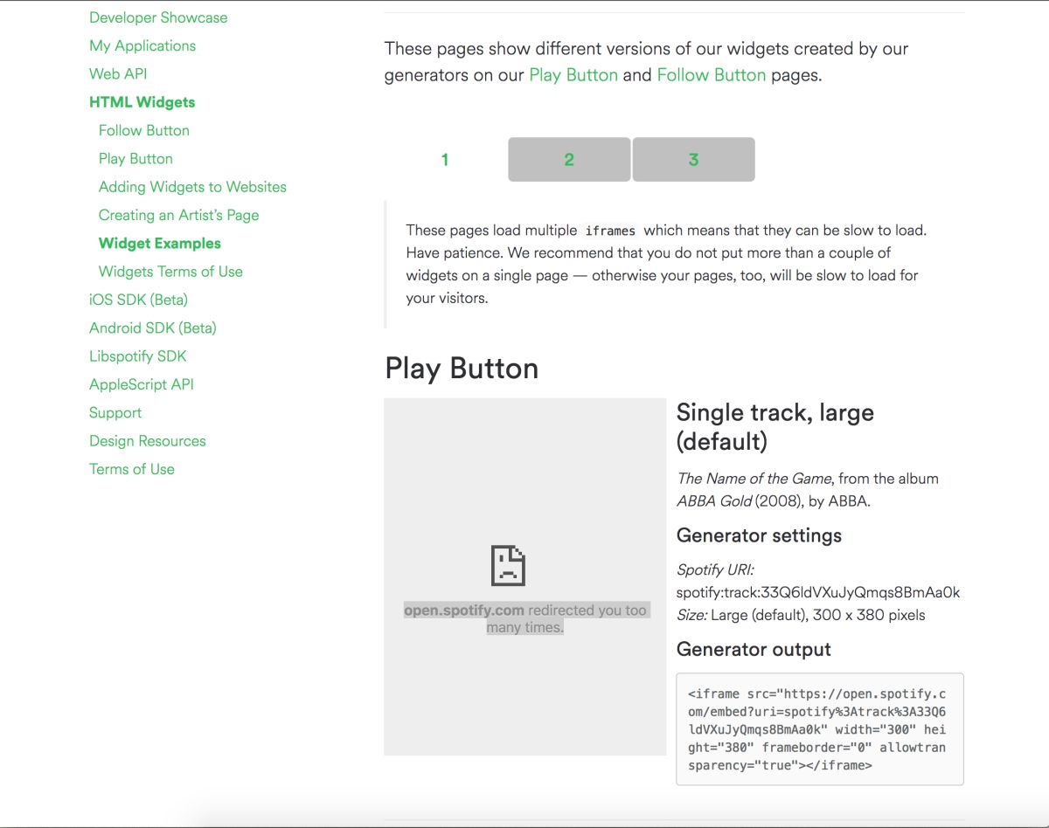Follow the inline Follow Button link in the intro
Viewport: 1049px width, 828px height.
pyautogui.click(x=712, y=75)
